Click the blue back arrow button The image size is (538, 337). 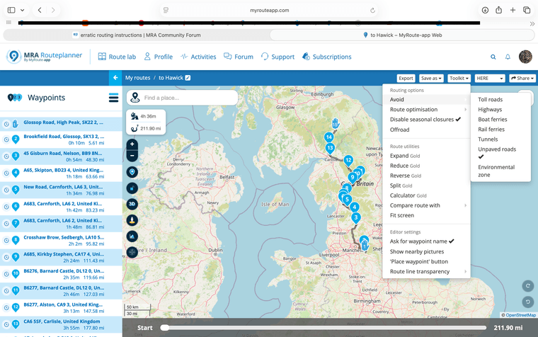115,78
